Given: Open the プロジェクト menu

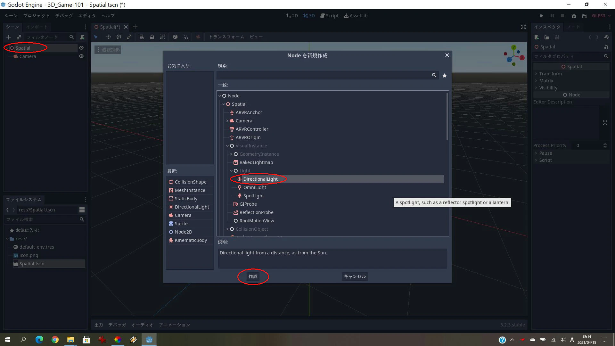Looking at the screenshot, I should [37, 16].
